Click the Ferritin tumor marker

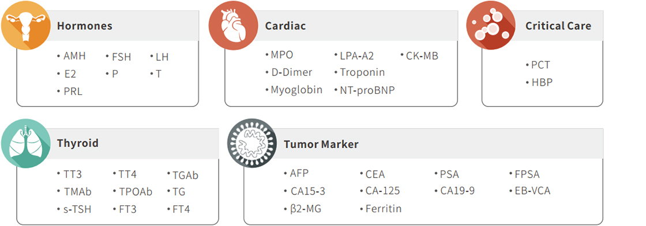pos(384,209)
